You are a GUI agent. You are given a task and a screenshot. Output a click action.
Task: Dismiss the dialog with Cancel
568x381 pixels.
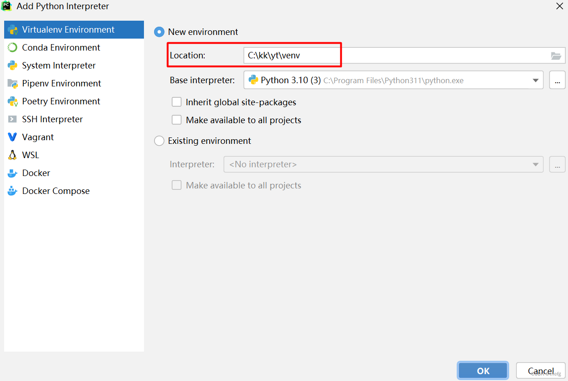pos(541,371)
